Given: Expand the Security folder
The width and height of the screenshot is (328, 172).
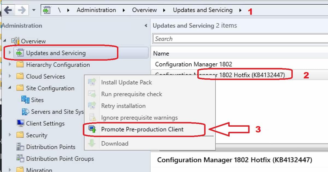Looking at the screenshot, I should point(10,135).
